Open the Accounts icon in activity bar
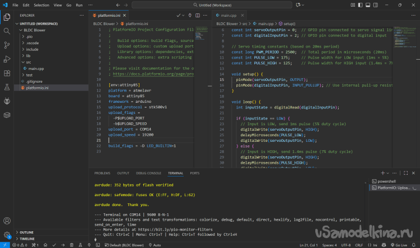This screenshot has height=248, width=420. [7, 221]
